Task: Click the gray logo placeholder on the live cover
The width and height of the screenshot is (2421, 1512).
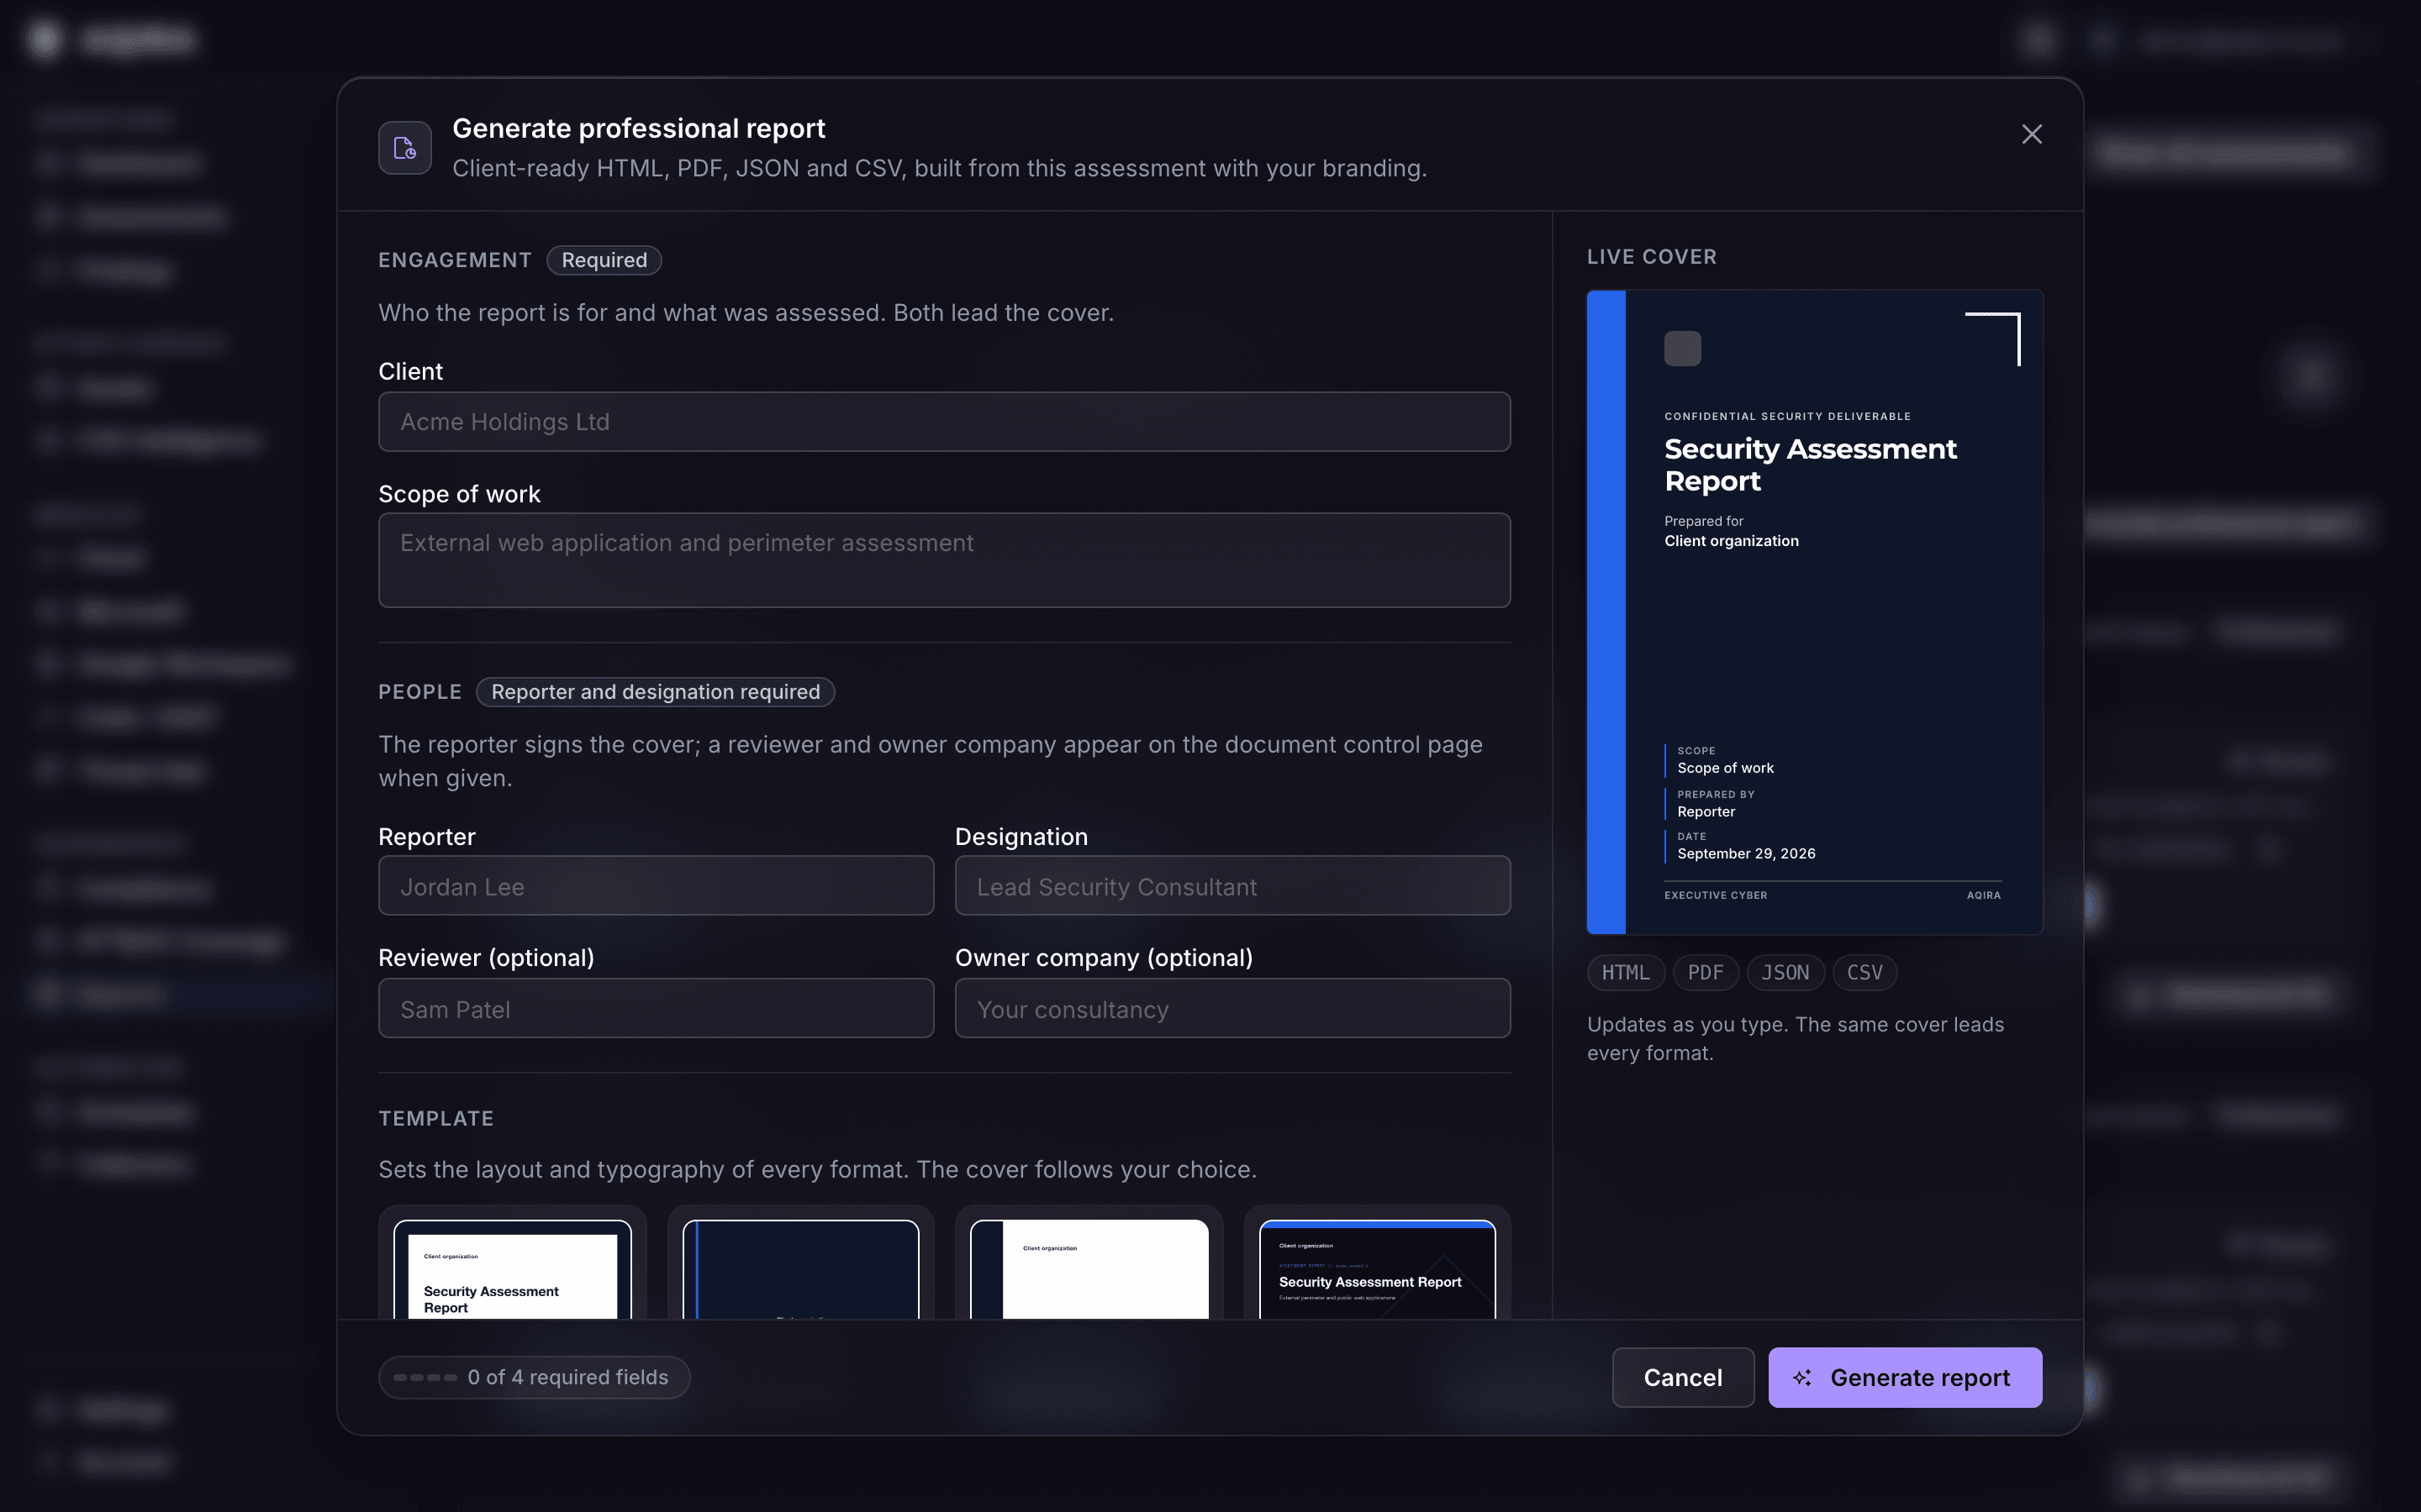Action: coord(1682,349)
